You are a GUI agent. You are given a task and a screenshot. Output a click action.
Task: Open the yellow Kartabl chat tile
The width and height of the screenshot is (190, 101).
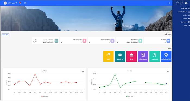click(108, 56)
